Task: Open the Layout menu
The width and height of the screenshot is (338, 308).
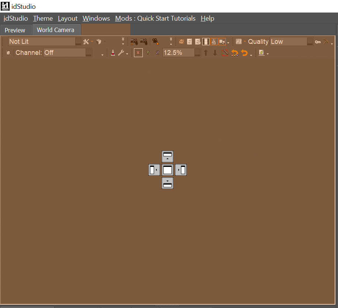Action: pyautogui.click(x=68, y=18)
